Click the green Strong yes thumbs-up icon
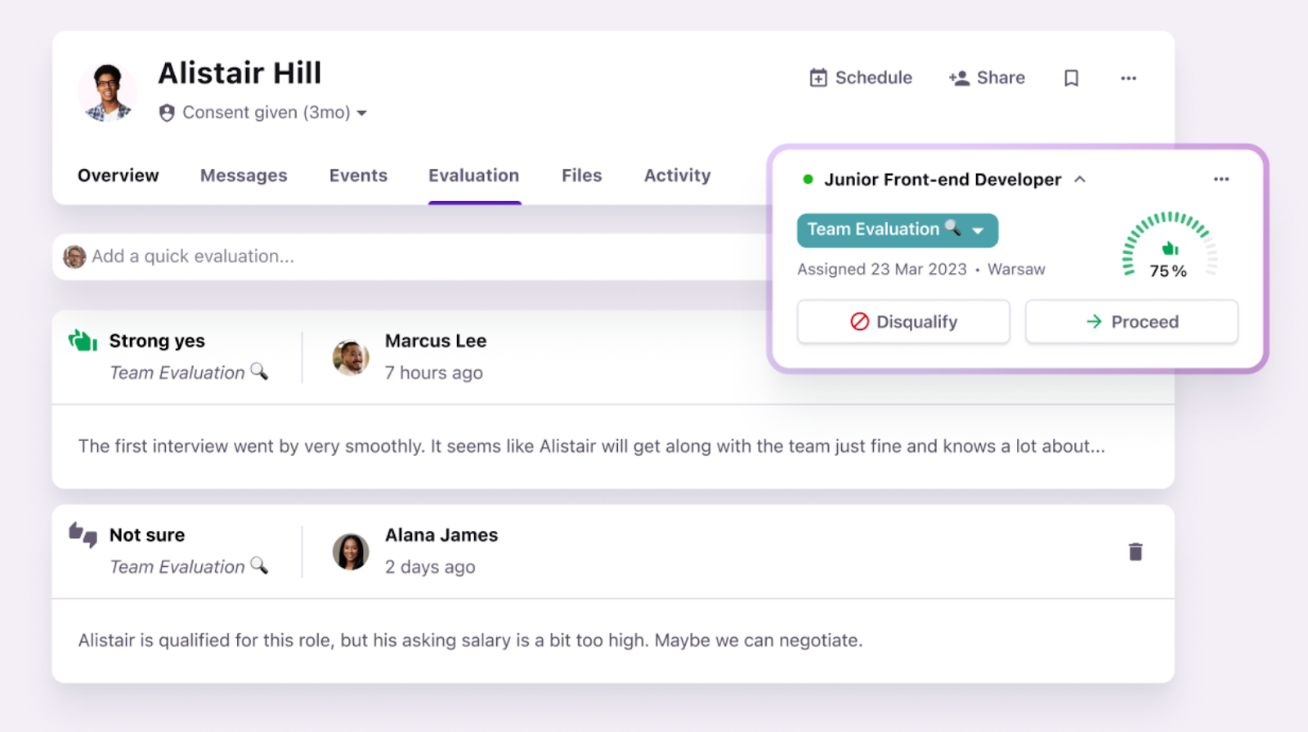Screen dimensions: 1308x732 83,341
